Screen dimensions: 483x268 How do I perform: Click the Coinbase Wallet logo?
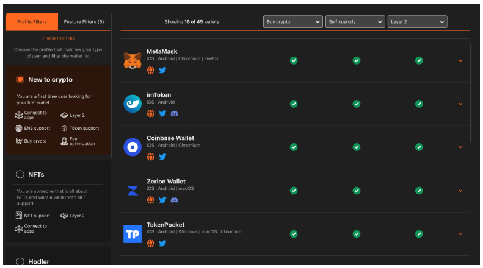pyautogui.click(x=133, y=147)
